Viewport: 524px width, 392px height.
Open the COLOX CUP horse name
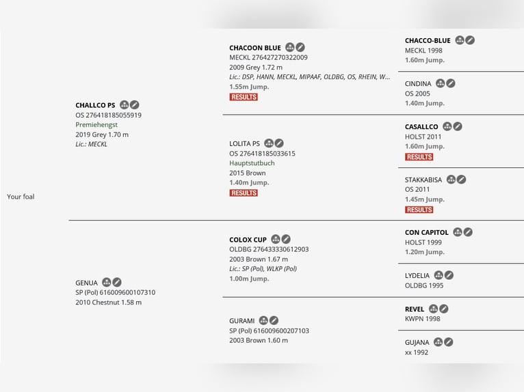248,240
